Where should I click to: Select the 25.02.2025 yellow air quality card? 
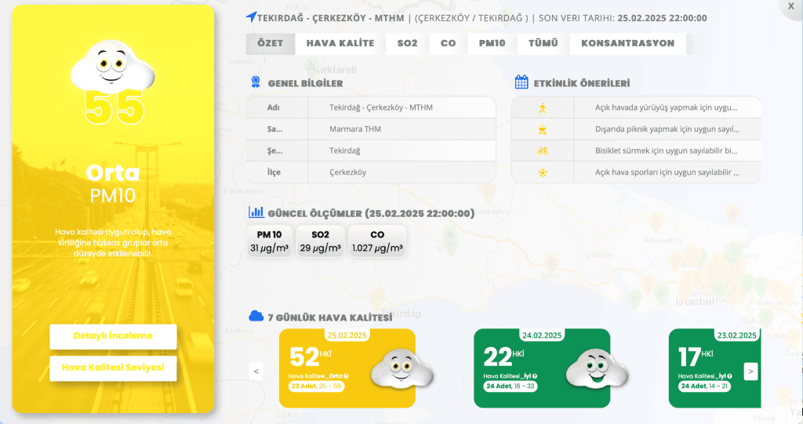347,368
